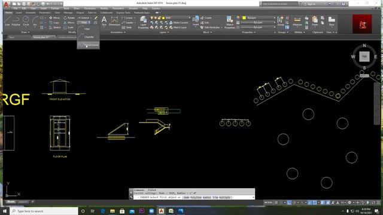Click the Rotate tool
Viewport: 383px width, 215px height.
click(69, 18)
